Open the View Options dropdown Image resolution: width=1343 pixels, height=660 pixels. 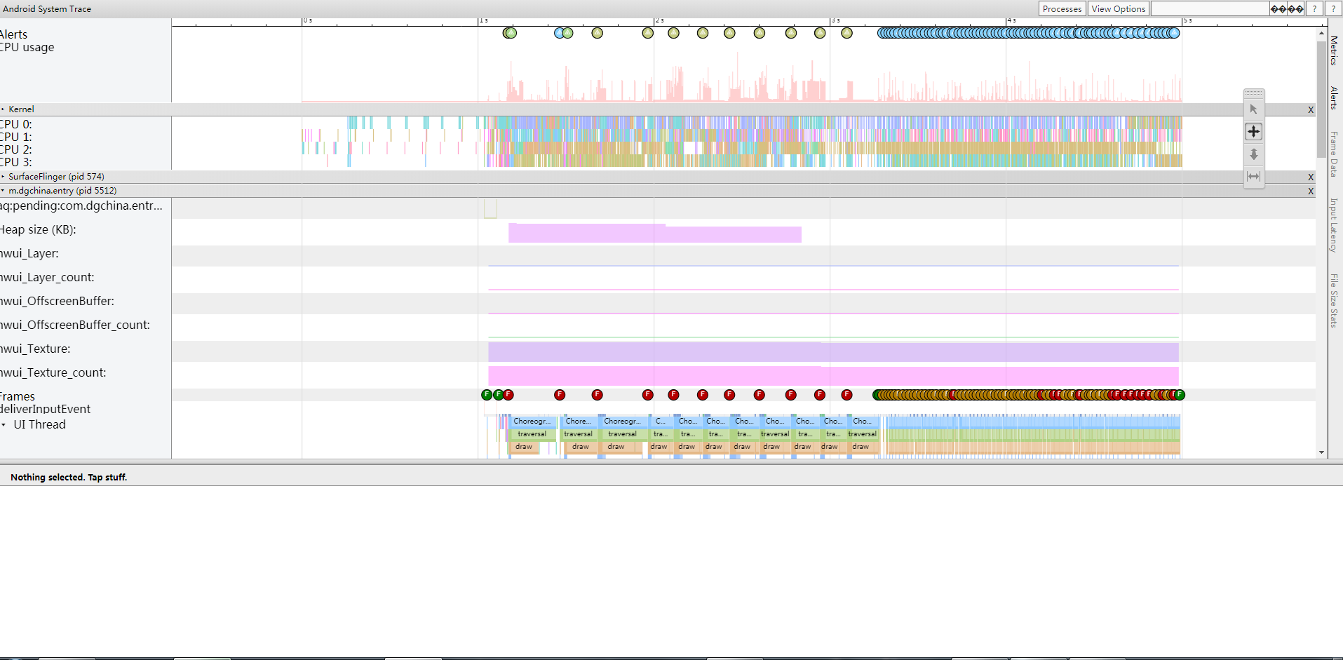click(x=1118, y=9)
